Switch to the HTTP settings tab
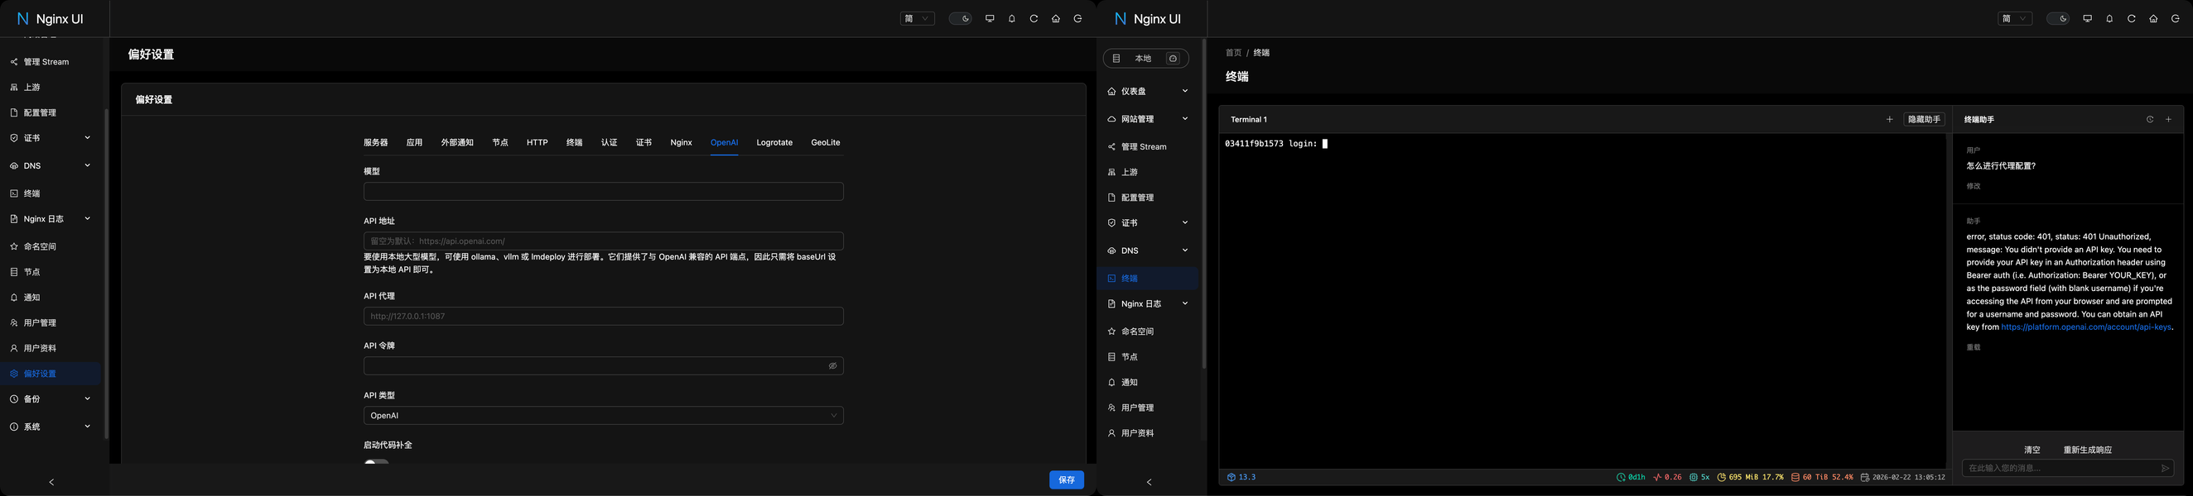The height and width of the screenshot is (496, 2193). (537, 143)
